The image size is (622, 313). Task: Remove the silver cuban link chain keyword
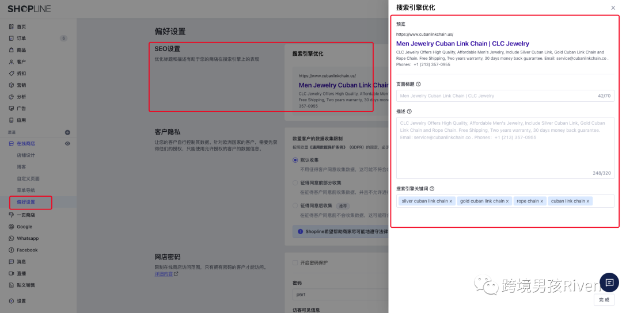coord(450,201)
